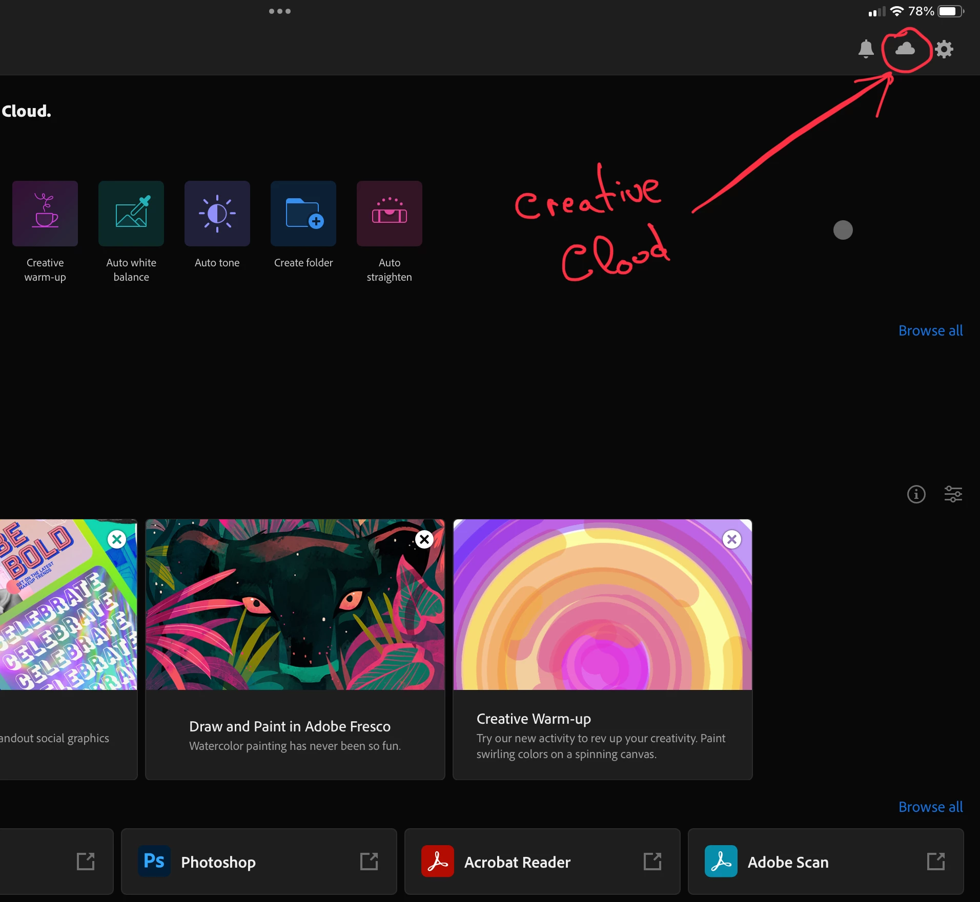
Task: Tap the battery status indicator
Action: [x=951, y=11]
